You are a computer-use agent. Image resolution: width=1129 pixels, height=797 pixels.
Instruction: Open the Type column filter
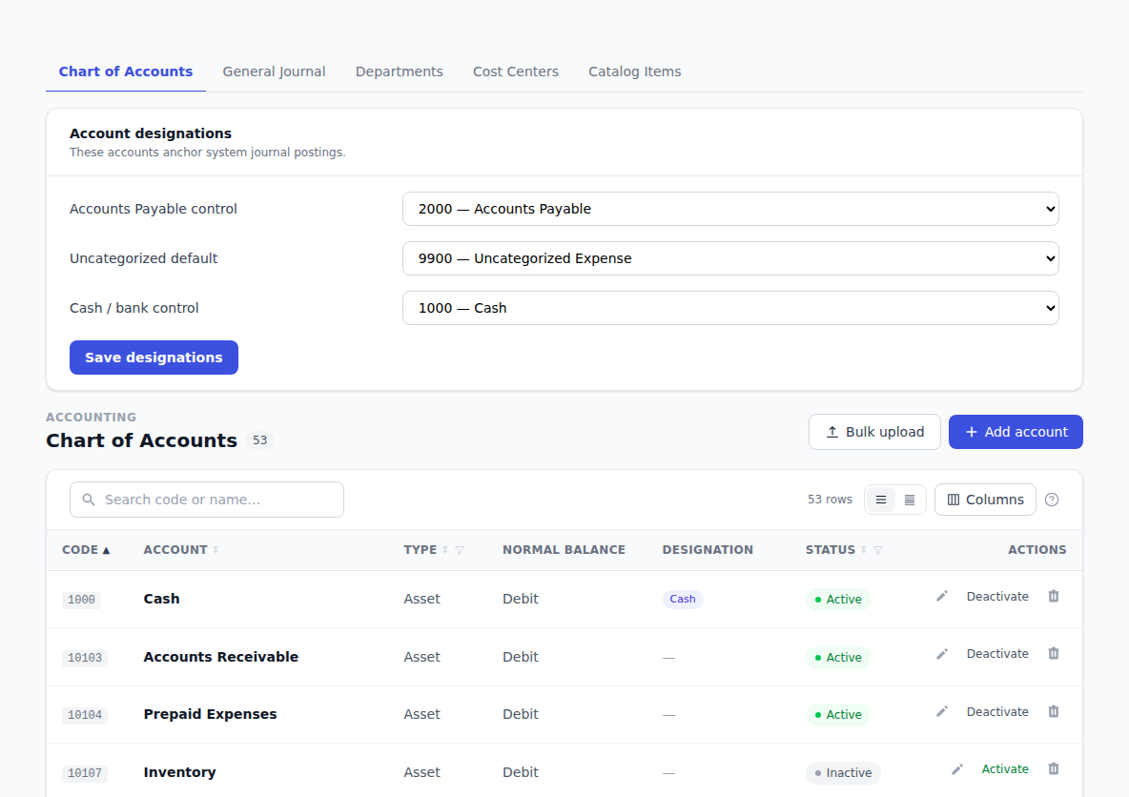tap(460, 550)
